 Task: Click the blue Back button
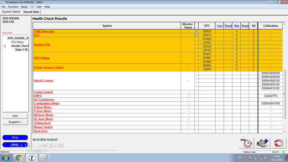coord(15,145)
